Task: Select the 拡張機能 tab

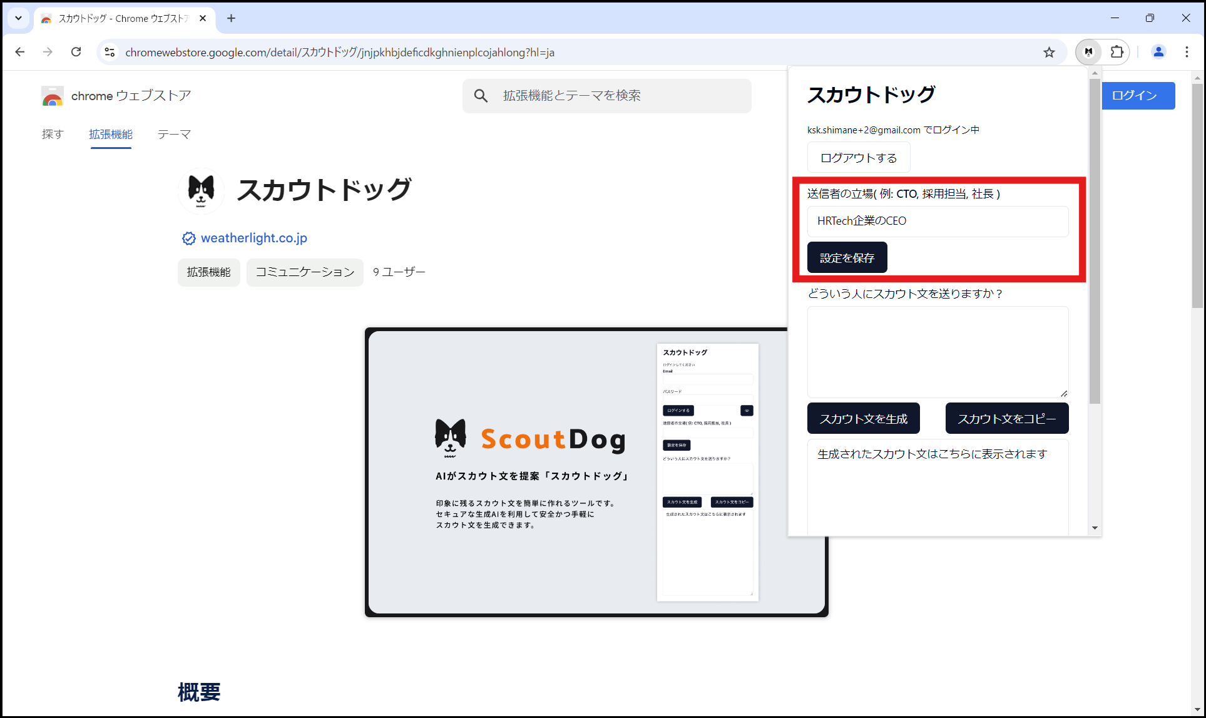Action: tap(111, 135)
